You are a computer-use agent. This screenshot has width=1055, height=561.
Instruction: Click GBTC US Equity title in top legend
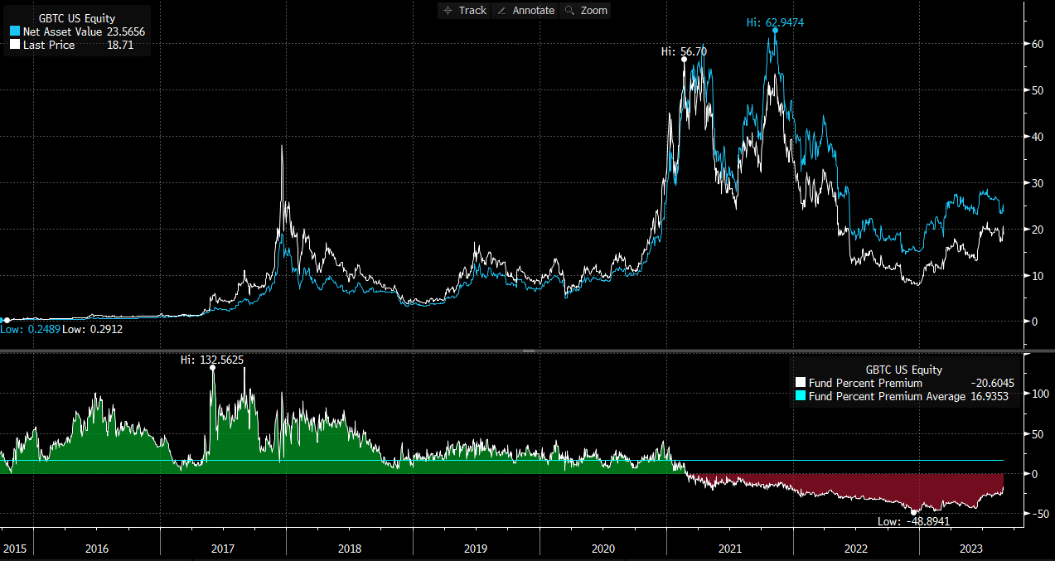click(x=77, y=18)
